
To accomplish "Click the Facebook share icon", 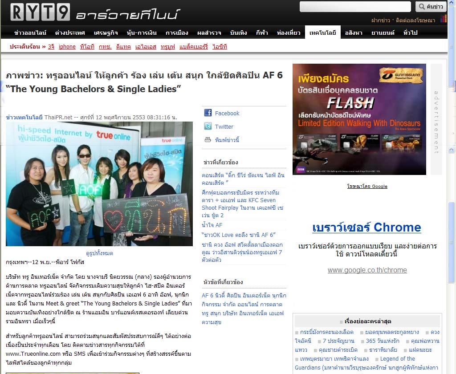I will pos(208,113).
